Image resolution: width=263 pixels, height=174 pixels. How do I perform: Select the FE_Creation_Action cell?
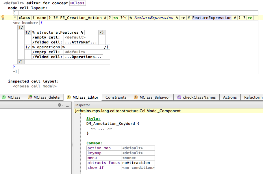click(x=81, y=18)
